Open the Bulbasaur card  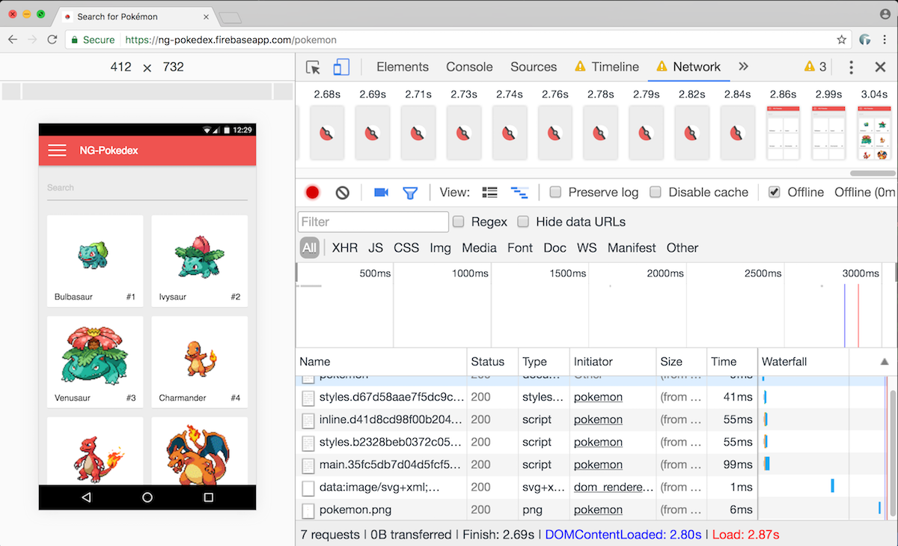coord(95,261)
